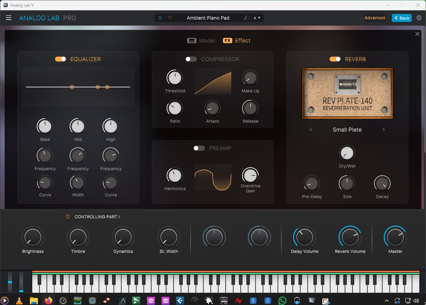426x305 pixels.
Task: Click the FX badge icon
Action: click(x=227, y=41)
